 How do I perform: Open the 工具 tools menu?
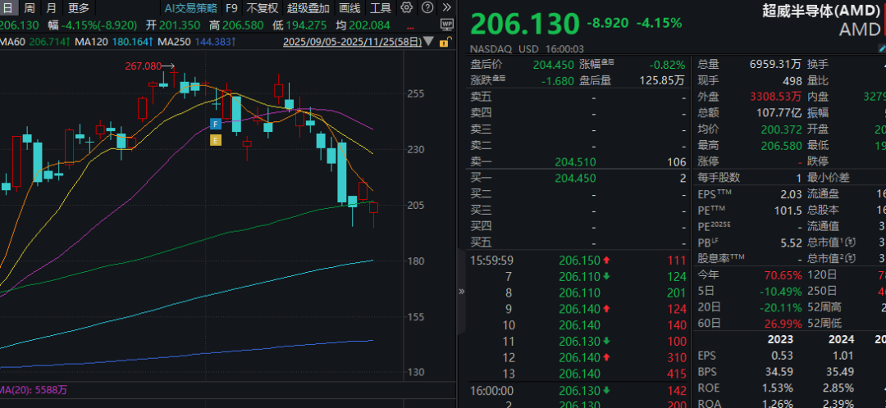click(381, 8)
